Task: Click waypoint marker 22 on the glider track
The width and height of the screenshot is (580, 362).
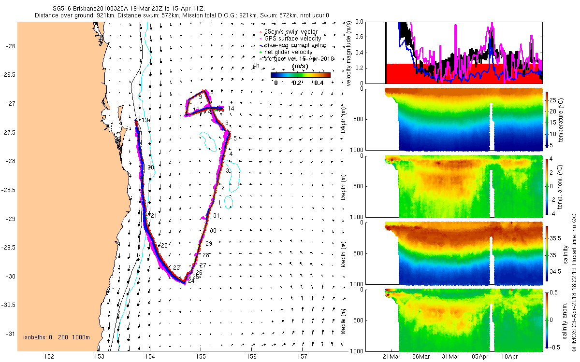Action: coord(164,246)
